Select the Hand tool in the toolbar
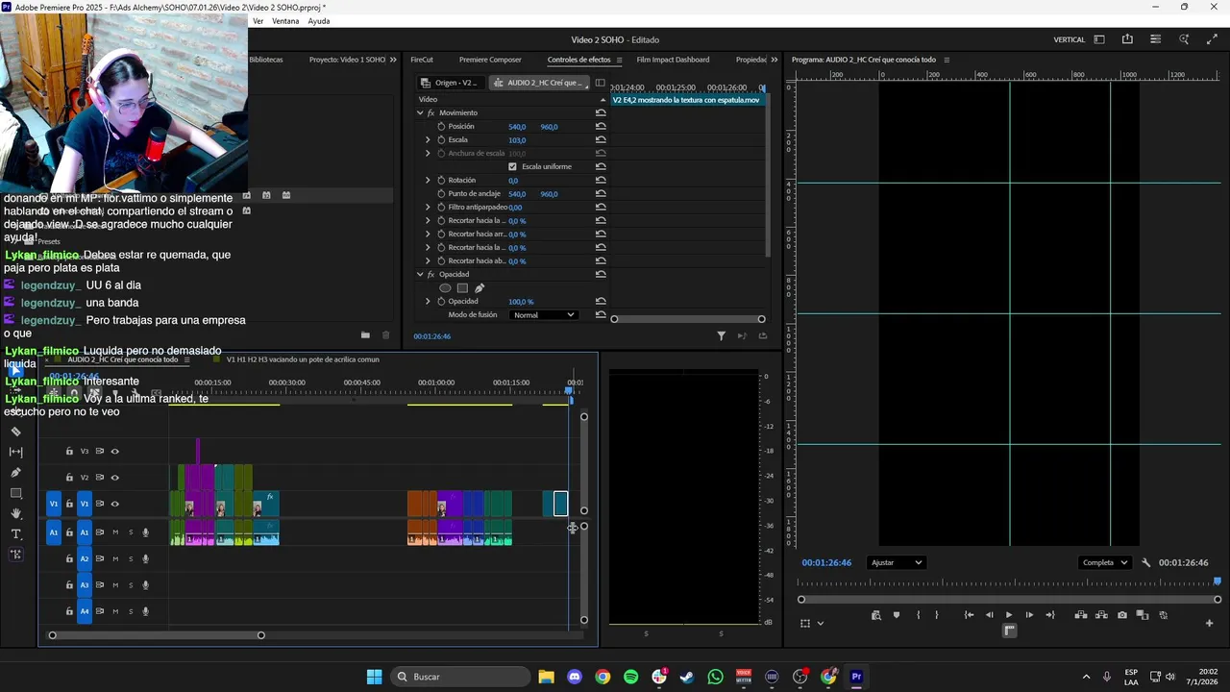 pos(15,513)
